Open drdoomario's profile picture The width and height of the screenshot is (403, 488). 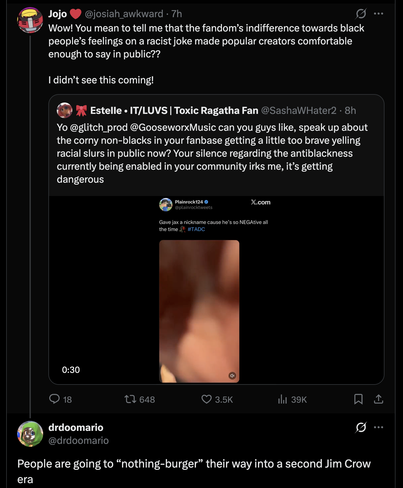[x=30, y=434]
